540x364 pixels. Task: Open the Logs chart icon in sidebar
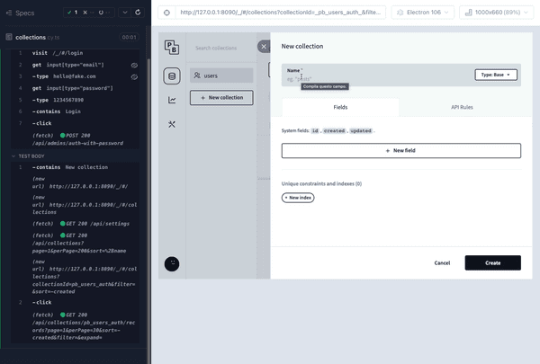172,100
